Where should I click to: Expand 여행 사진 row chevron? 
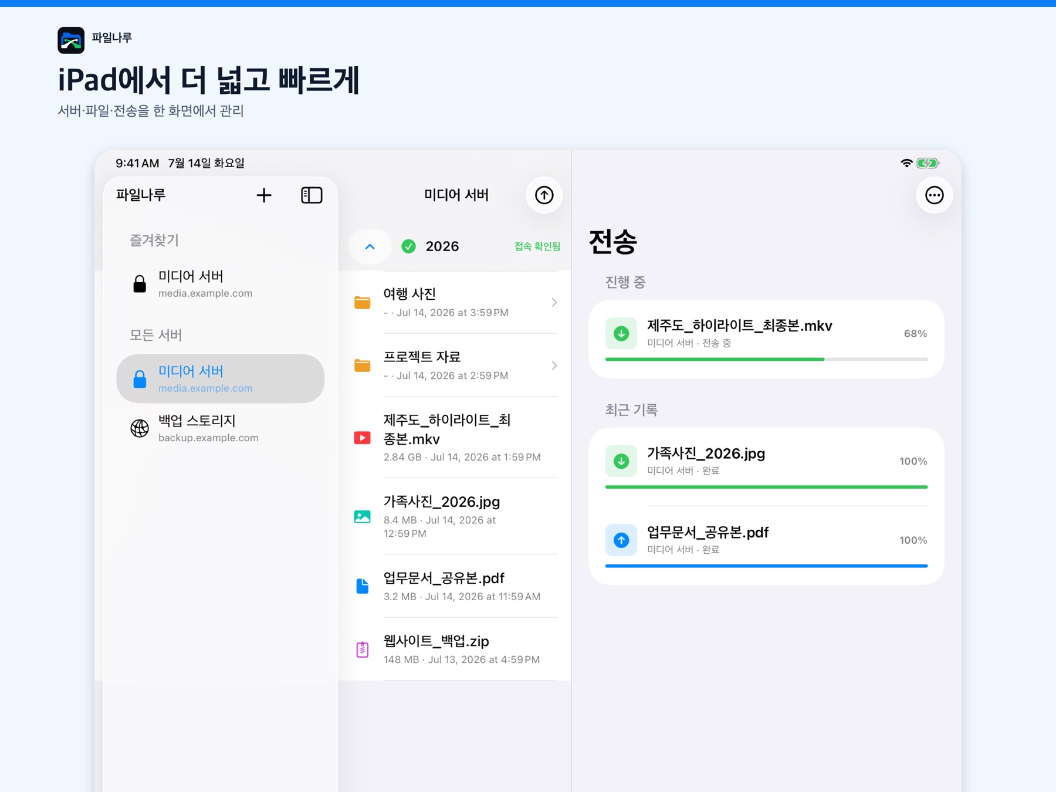click(x=554, y=303)
